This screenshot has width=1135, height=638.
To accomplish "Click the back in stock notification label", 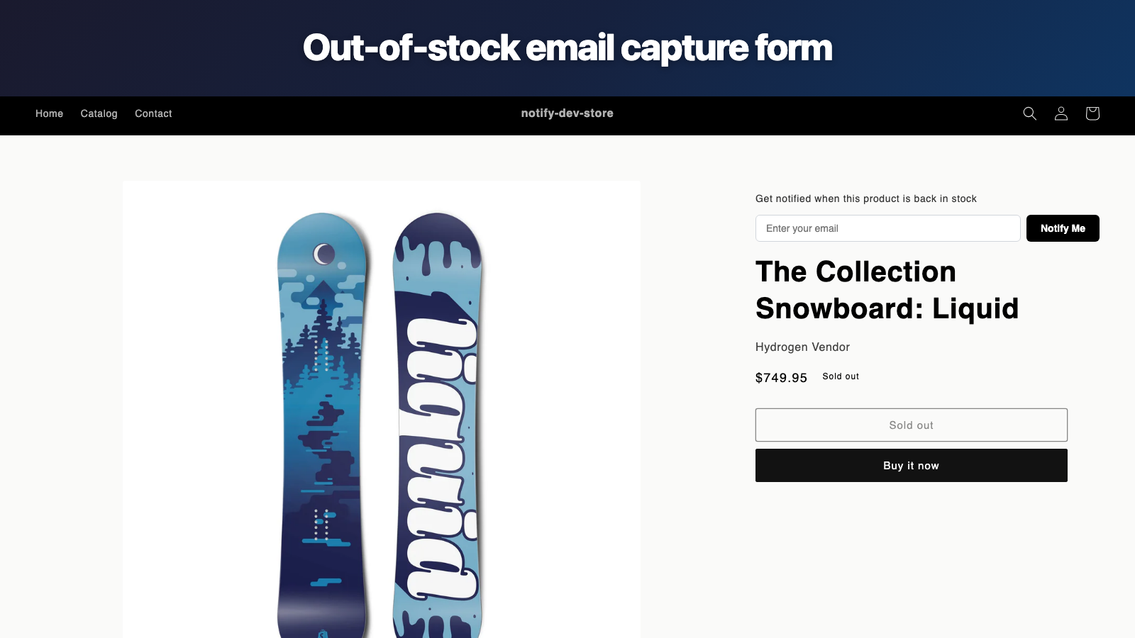I will (865, 198).
